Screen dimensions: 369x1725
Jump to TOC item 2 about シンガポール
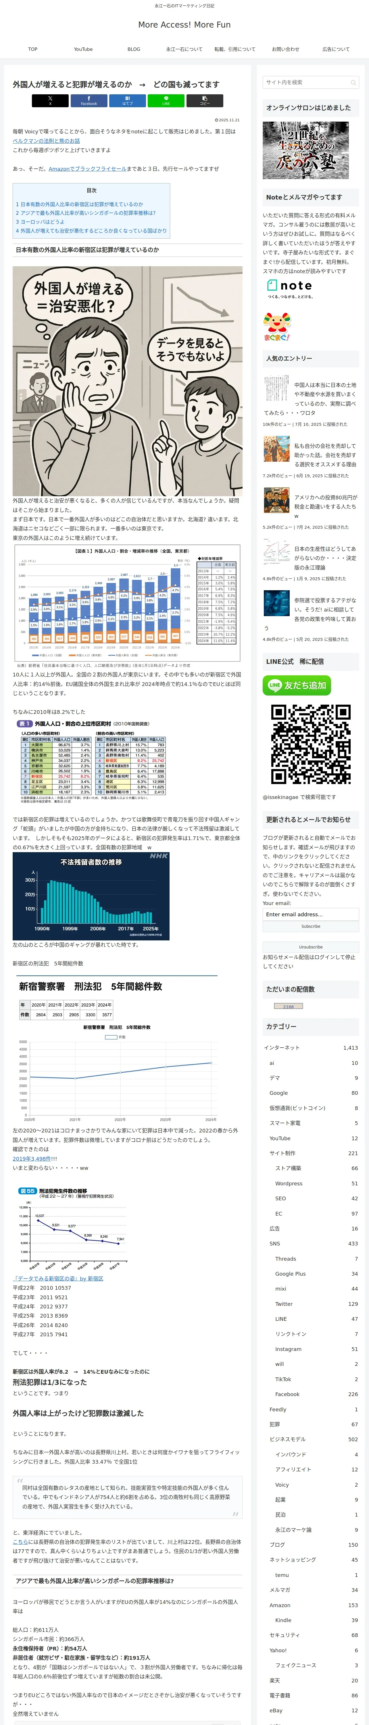coord(85,213)
